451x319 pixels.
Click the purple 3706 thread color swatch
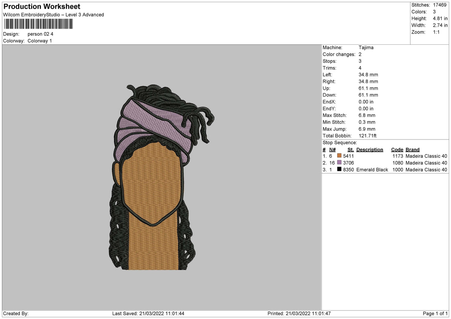(x=339, y=163)
